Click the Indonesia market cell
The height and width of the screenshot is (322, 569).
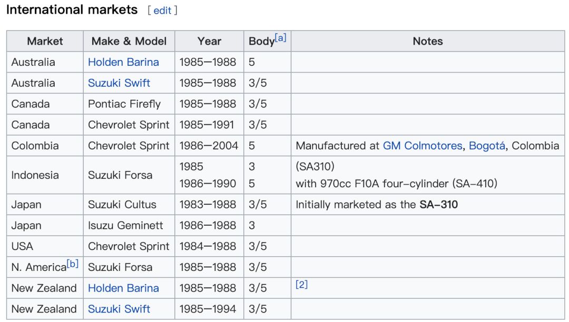point(35,175)
